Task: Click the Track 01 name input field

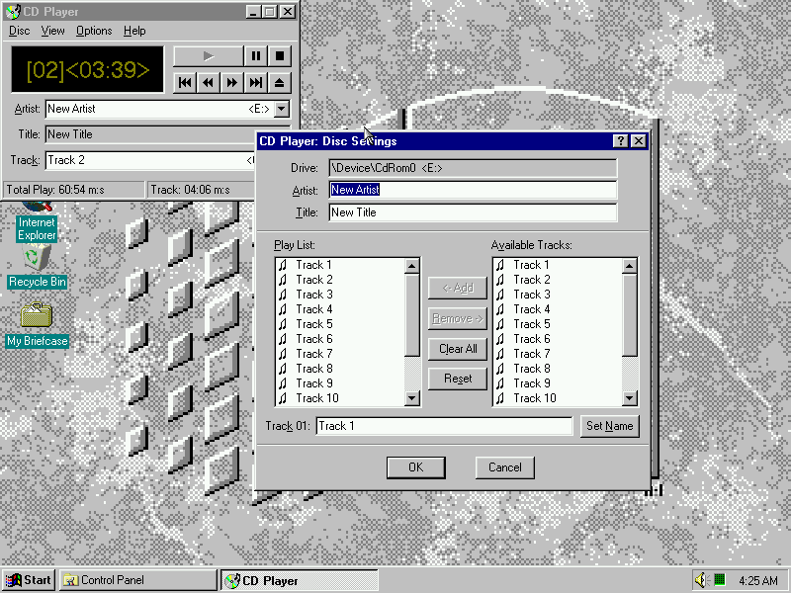Action: [x=444, y=426]
